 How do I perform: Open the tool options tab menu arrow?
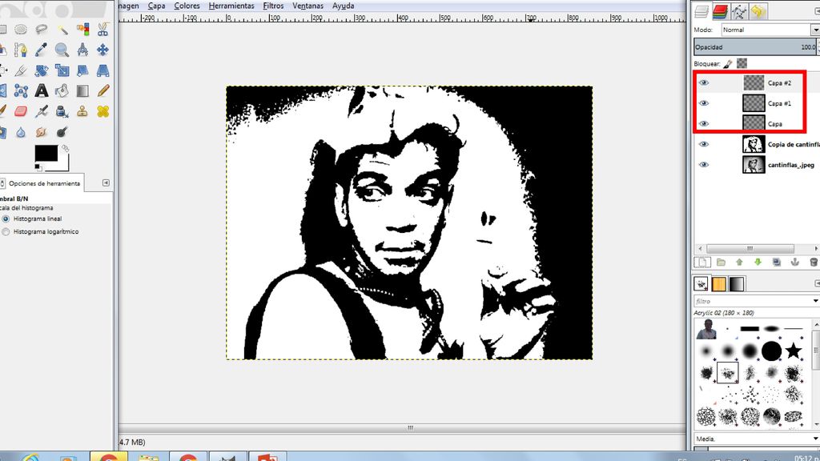coord(107,183)
